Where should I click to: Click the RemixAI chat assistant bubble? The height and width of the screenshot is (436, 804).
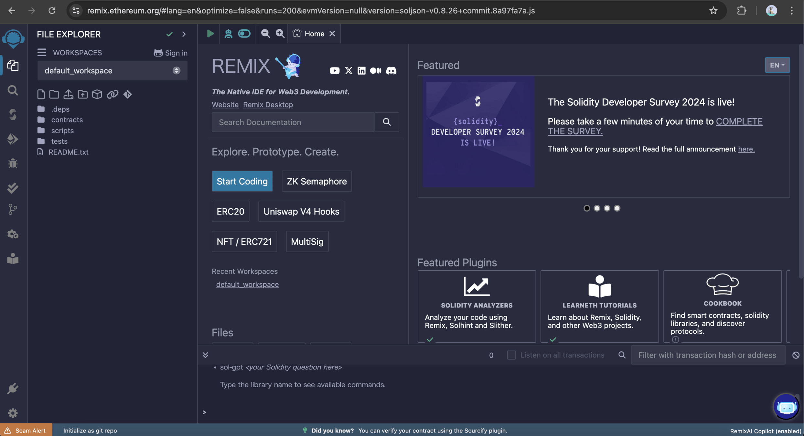click(x=786, y=407)
